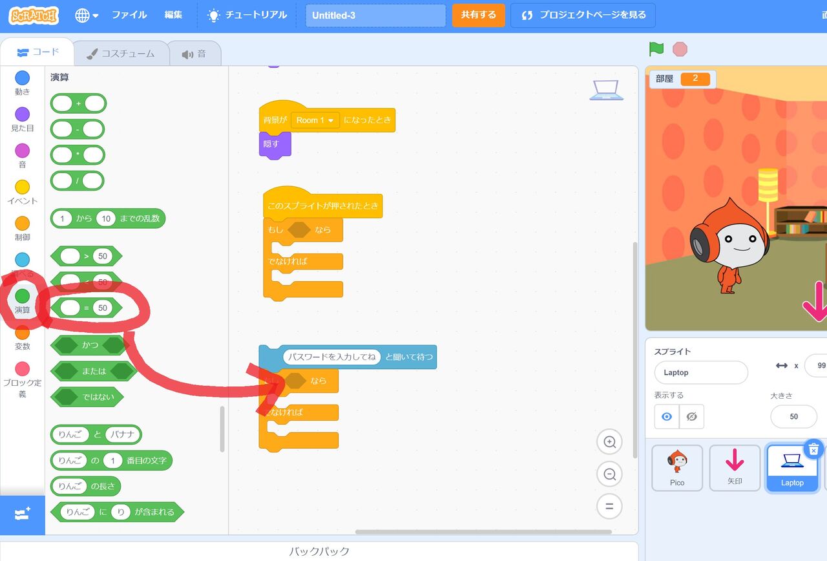
Task: Click このスプライトが押されたとき hat block
Action: 322,203
